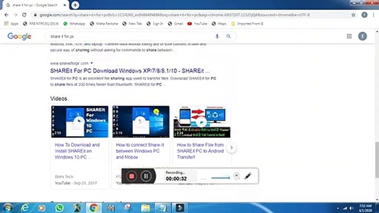
Task: Open the 'SHAREit For PC Download Windows XP/7/8/8.1/10' result
Action: (130, 71)
